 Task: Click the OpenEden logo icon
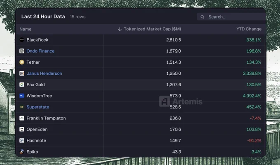tap(22, 129)
